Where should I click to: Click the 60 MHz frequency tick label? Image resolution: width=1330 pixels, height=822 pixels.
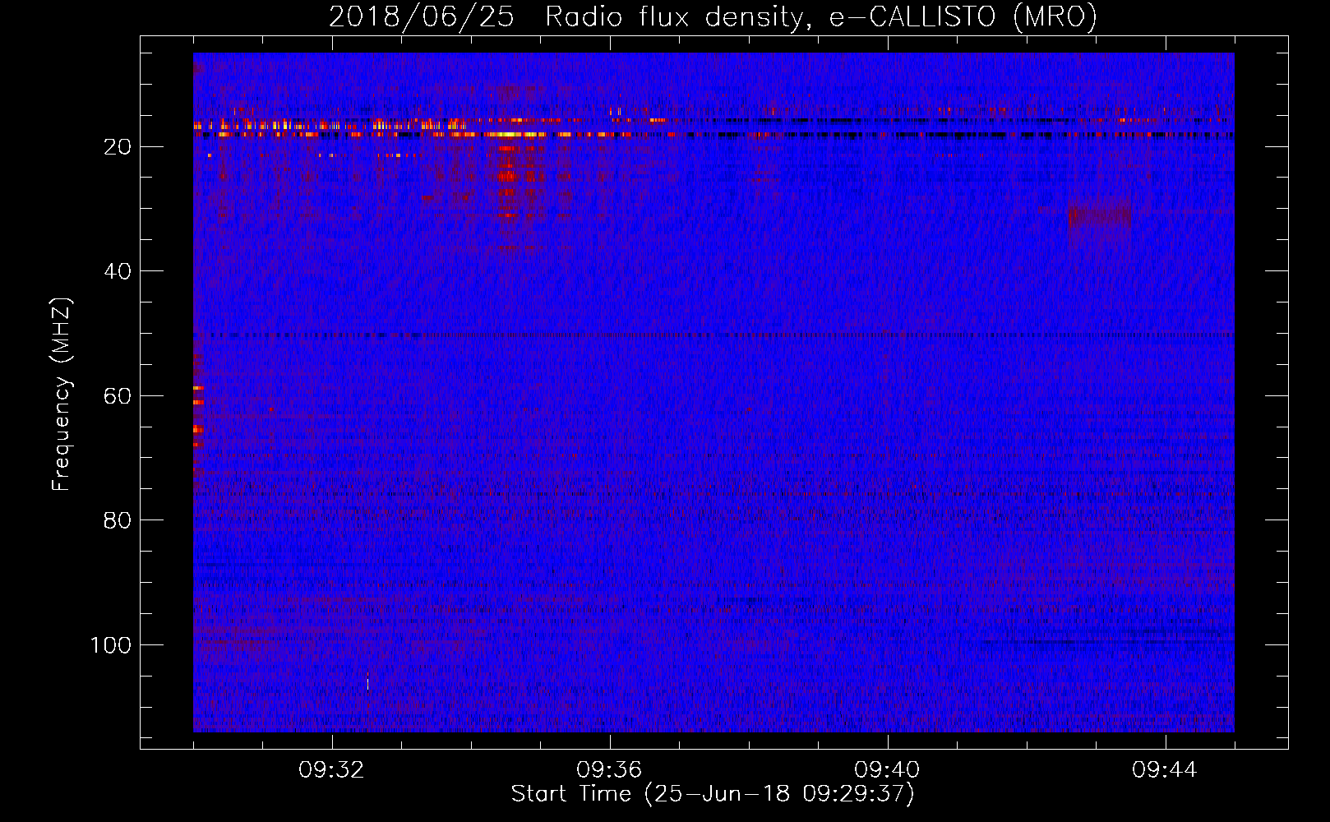click(118, 396)
